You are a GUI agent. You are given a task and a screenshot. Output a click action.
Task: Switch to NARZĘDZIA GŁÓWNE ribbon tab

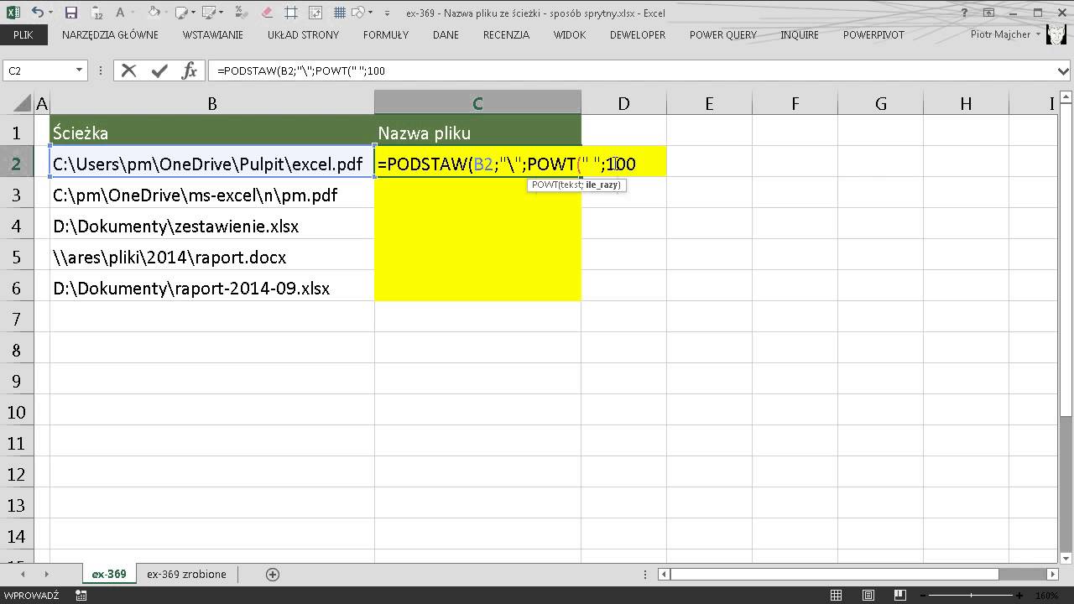[x=110, y=34]
